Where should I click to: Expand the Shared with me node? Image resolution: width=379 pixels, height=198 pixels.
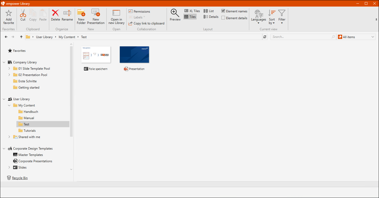9,137
